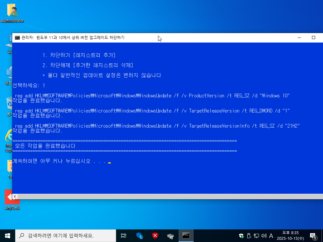Open the Internet Explorer desktop icon
Viewport: 323px width, 242px height.
click(9, 140)
